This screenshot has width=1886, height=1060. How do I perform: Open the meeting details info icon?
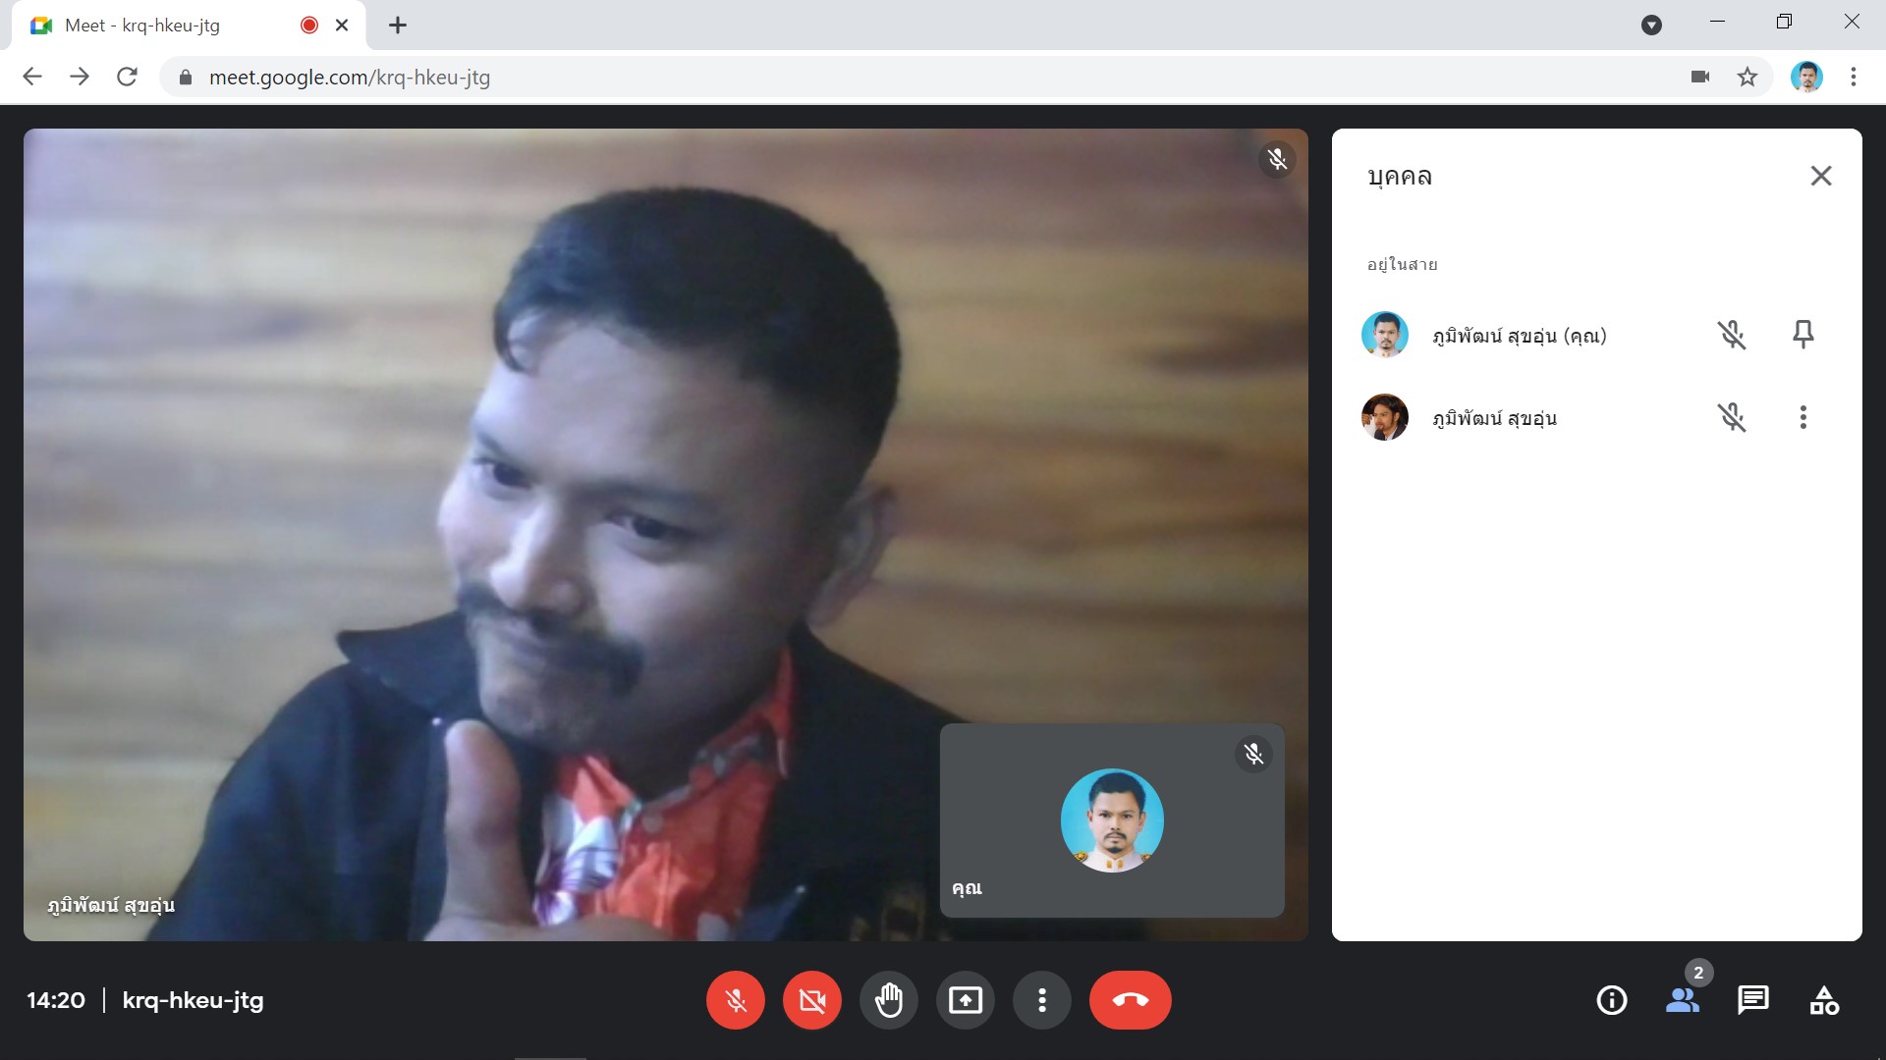point(1611,1000)
